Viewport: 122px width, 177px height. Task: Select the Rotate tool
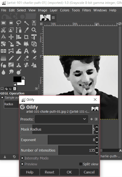pyautogui.click(x=4, y=44)
